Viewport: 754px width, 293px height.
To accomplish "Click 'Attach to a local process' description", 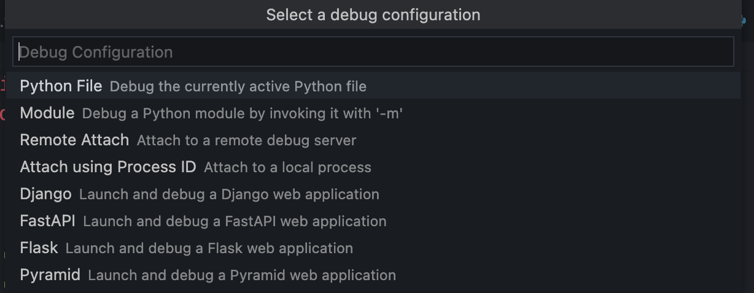I will point(287,167).
